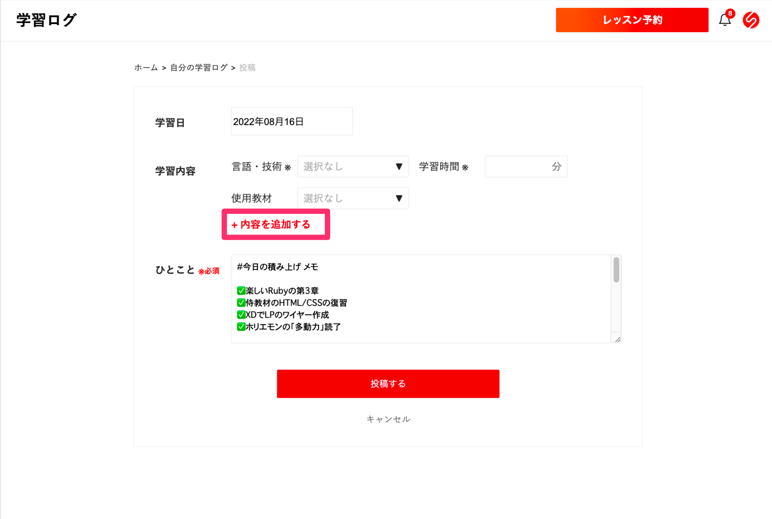The width and height of the screenshot is (772, 519).
Task: Go to ホーム in the breadcrumb
Action: coord(146,67)
